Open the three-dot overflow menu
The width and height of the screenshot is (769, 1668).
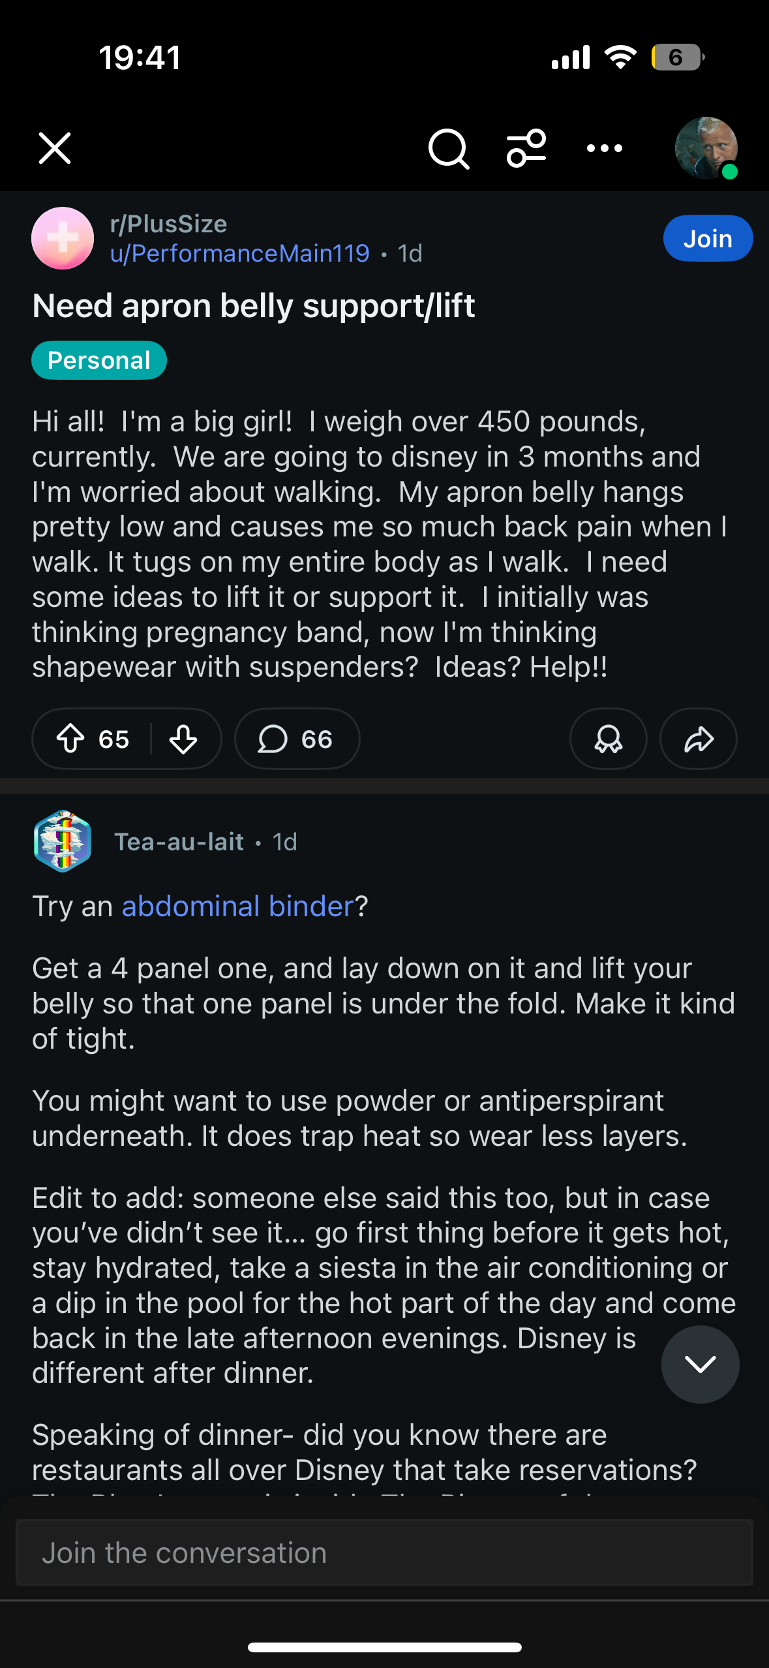click(605, 149)
